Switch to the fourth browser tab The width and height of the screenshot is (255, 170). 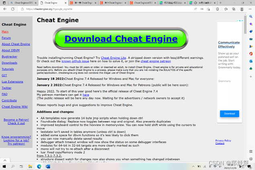(113, 3)
